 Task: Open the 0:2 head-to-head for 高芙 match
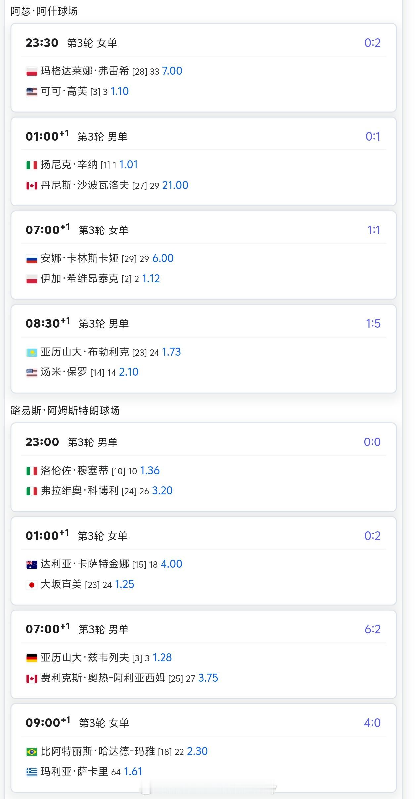[372, 43]
